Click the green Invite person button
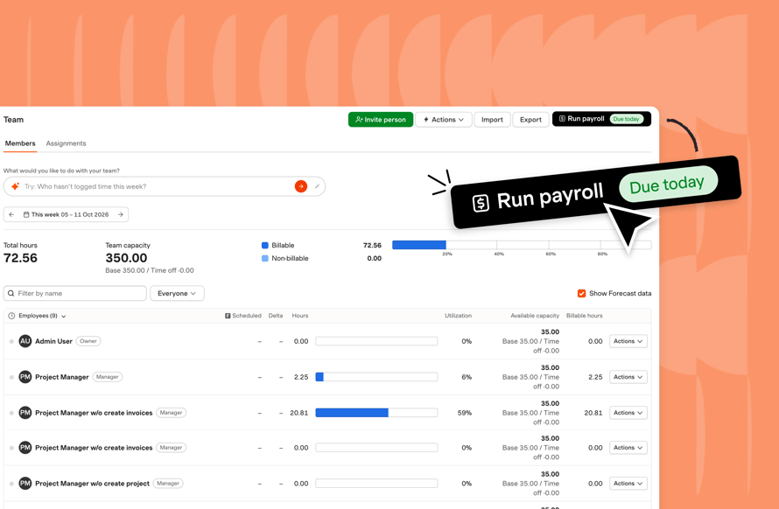 click(381, 120)
